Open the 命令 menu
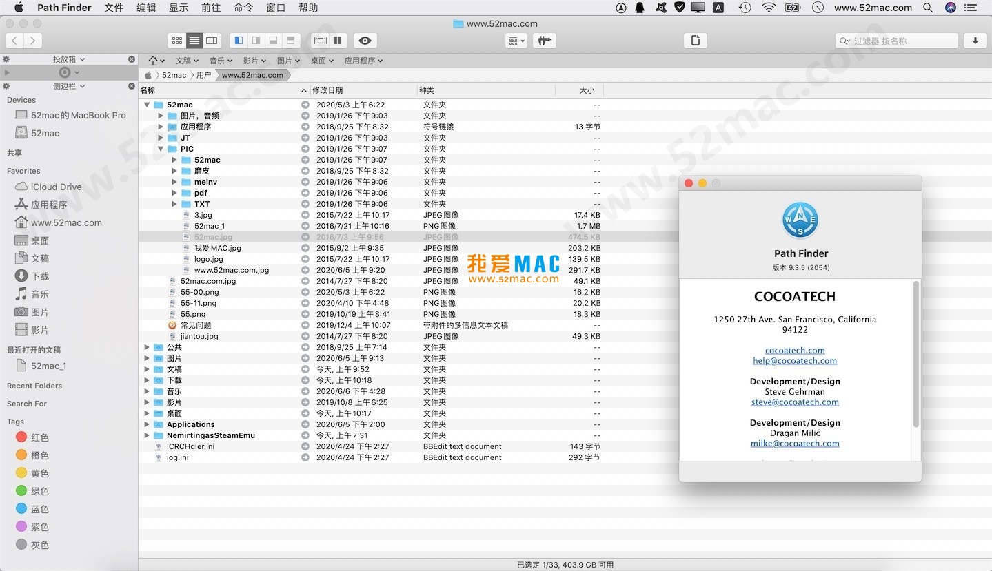Image resolution: width=992 pixels, height=571 pixels. click(x=243, y=8)
